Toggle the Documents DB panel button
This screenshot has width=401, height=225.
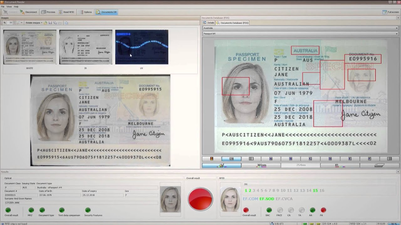click(x=107, y=12)
